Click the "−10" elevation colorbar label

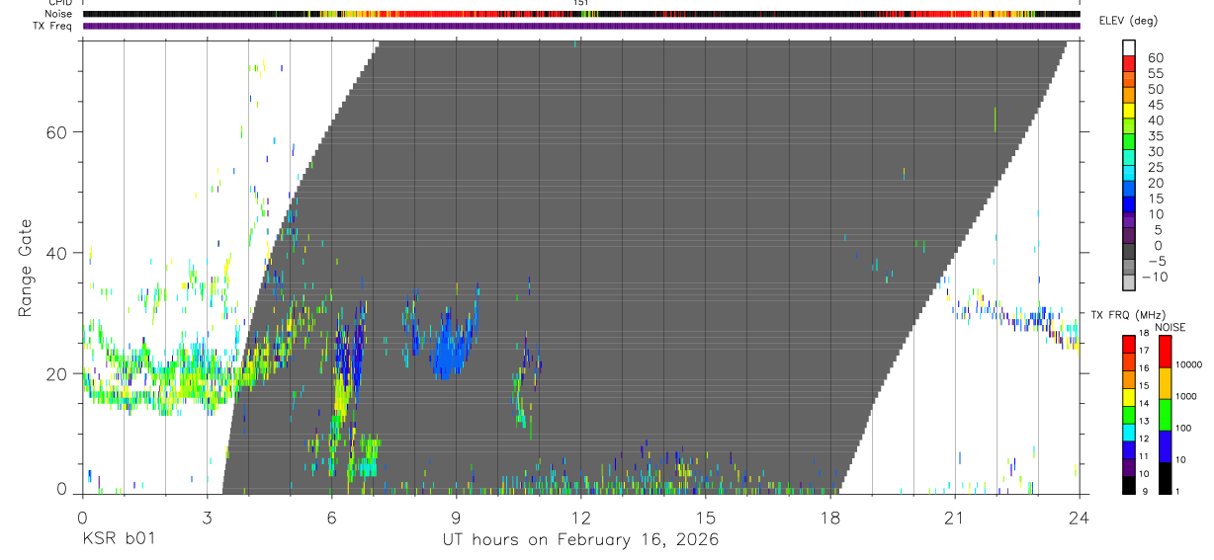click(x=1154, y=277)
